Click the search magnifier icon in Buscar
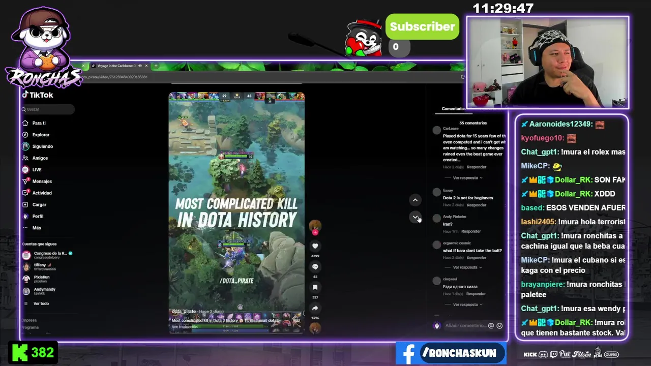The width and height of the screenshot is (651, 366). [24, 109]
